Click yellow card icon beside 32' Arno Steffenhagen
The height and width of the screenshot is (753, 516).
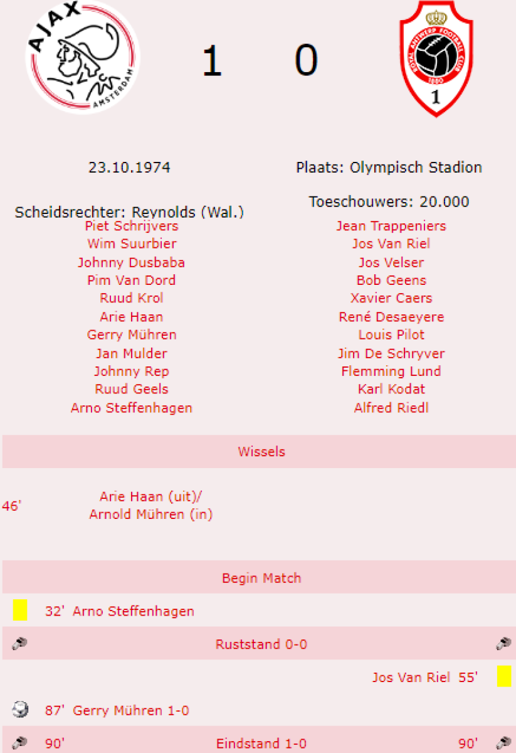[x=20, y=611]
